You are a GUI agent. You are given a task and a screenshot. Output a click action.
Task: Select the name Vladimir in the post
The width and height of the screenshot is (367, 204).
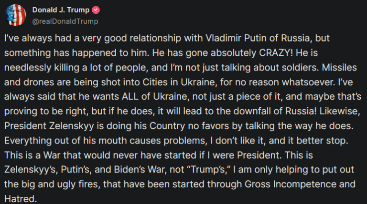(x=223, y=38)
